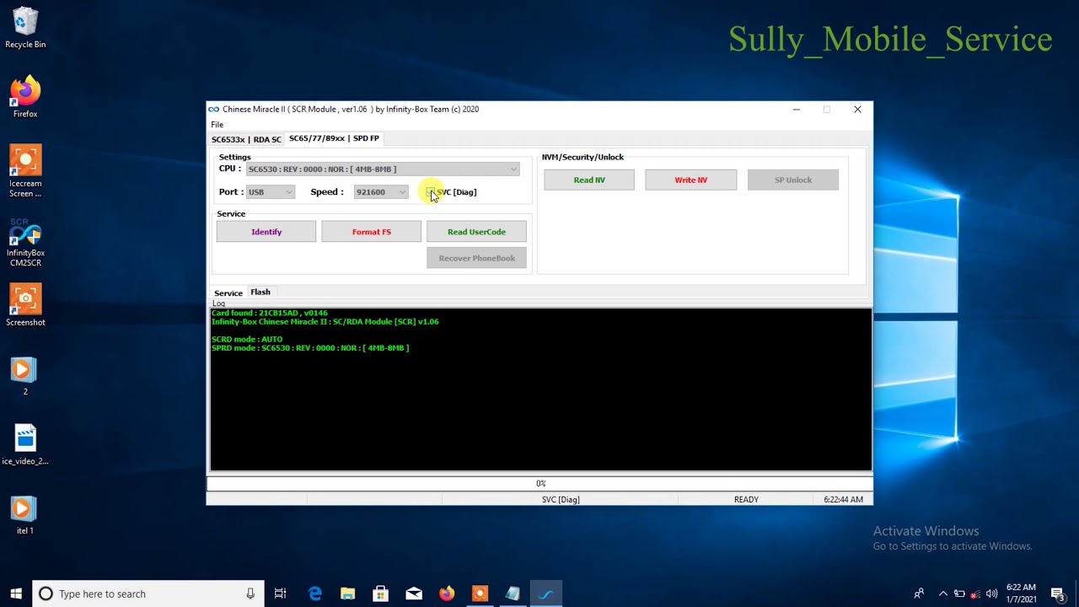1079x607 pixels.
Task: Select the SC65/77/89xx | SPD FP tab
Action: pos(334,138)
